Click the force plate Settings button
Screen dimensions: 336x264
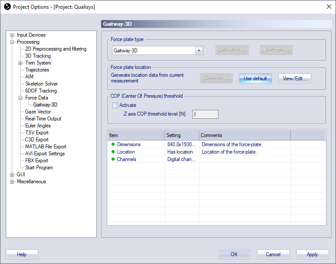coord(276,50)
